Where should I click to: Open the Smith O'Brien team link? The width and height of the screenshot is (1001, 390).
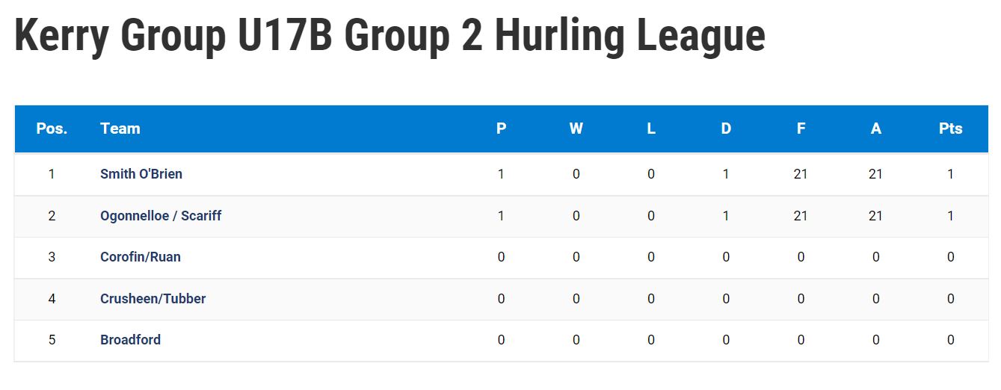[x=141, y=174]
